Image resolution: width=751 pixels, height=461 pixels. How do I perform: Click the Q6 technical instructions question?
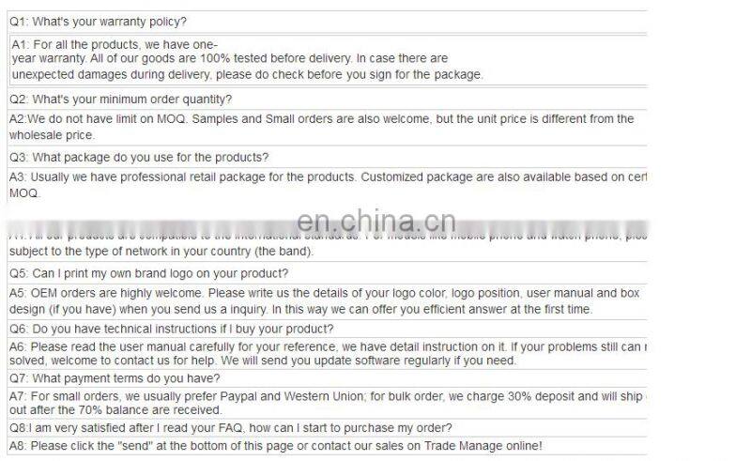click(x=171, y=329)
